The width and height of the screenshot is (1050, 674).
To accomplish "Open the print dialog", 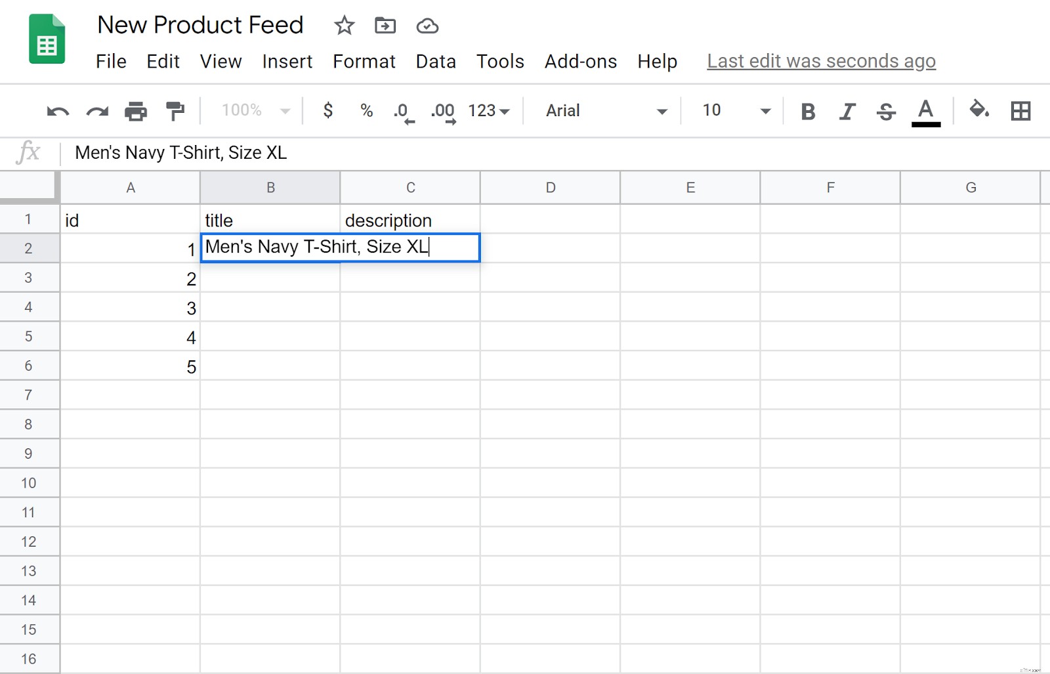I will click(136, 111).
